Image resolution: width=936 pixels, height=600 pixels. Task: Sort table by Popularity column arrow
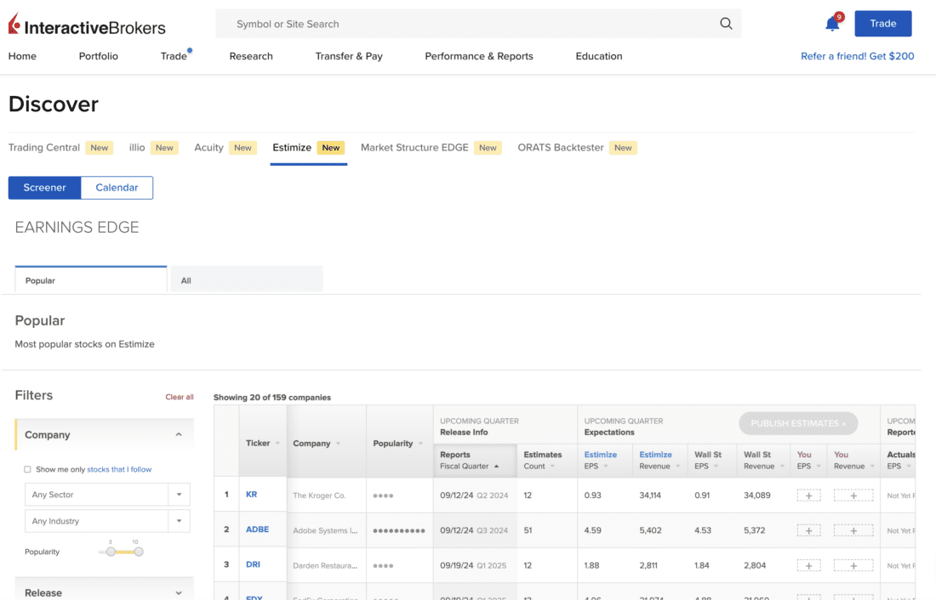[421, 443]
